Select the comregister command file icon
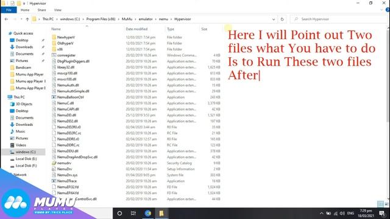 point(54,55)
